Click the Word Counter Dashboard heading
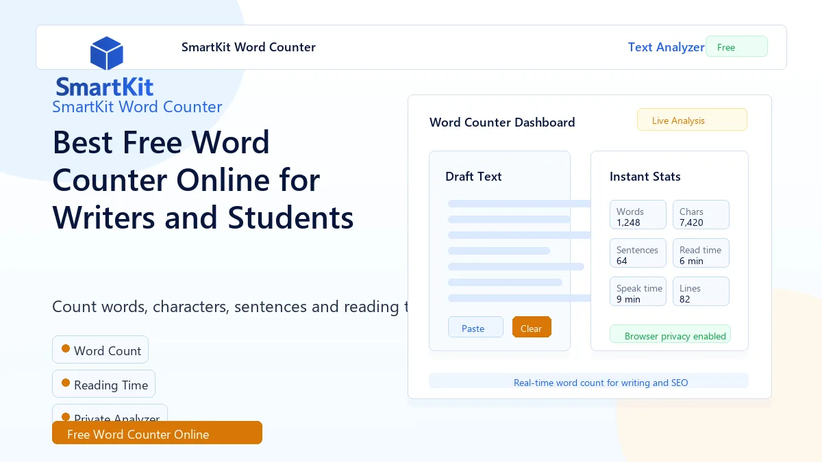 coord(502,123)
